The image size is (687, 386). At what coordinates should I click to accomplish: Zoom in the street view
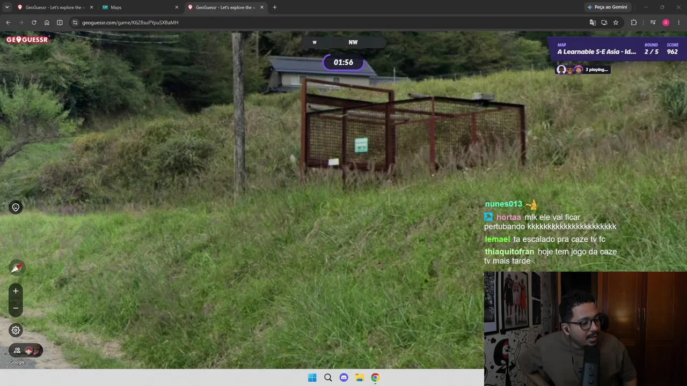pyautogui.click(x=16, y=291)
